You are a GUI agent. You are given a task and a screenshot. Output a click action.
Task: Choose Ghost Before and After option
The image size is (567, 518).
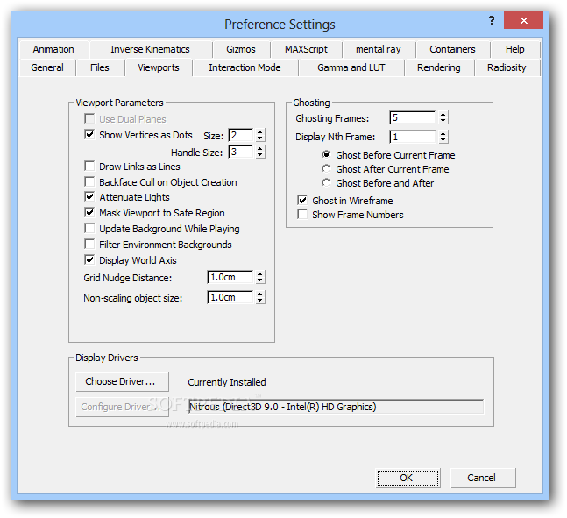pyautogui.click(x=326, y=182)
